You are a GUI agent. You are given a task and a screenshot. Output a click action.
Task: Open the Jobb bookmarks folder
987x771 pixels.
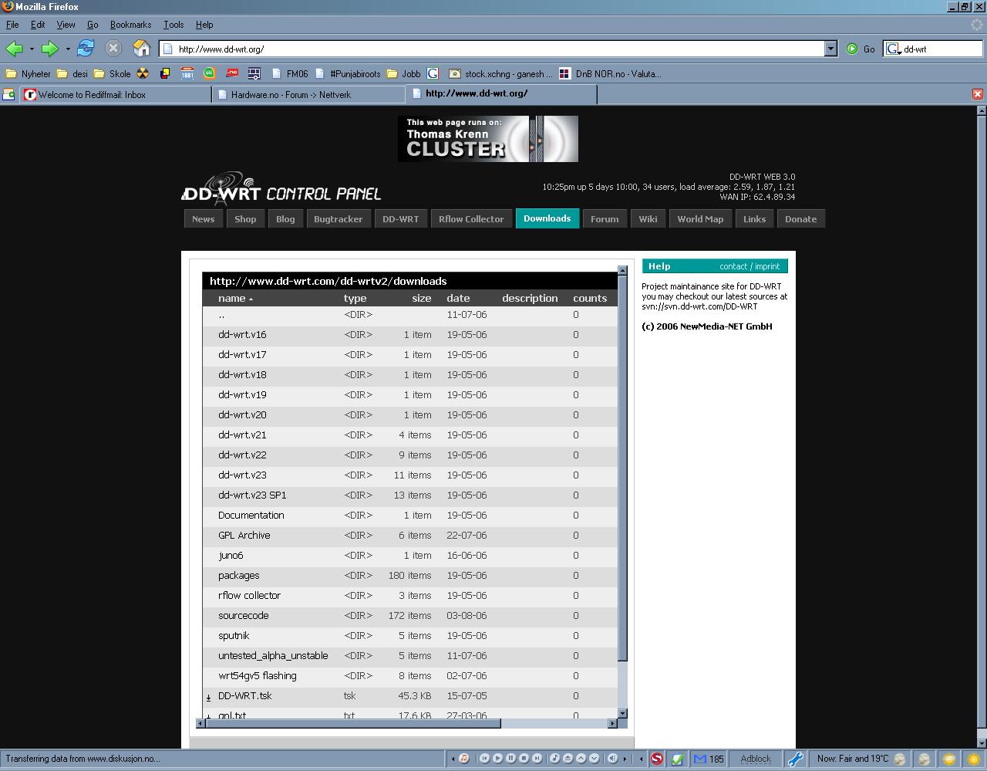403,74
